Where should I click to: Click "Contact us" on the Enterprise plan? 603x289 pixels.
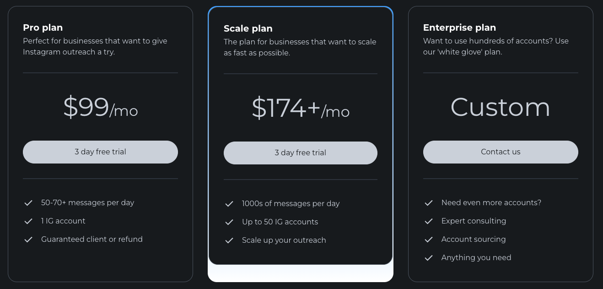tap(500, 152)
